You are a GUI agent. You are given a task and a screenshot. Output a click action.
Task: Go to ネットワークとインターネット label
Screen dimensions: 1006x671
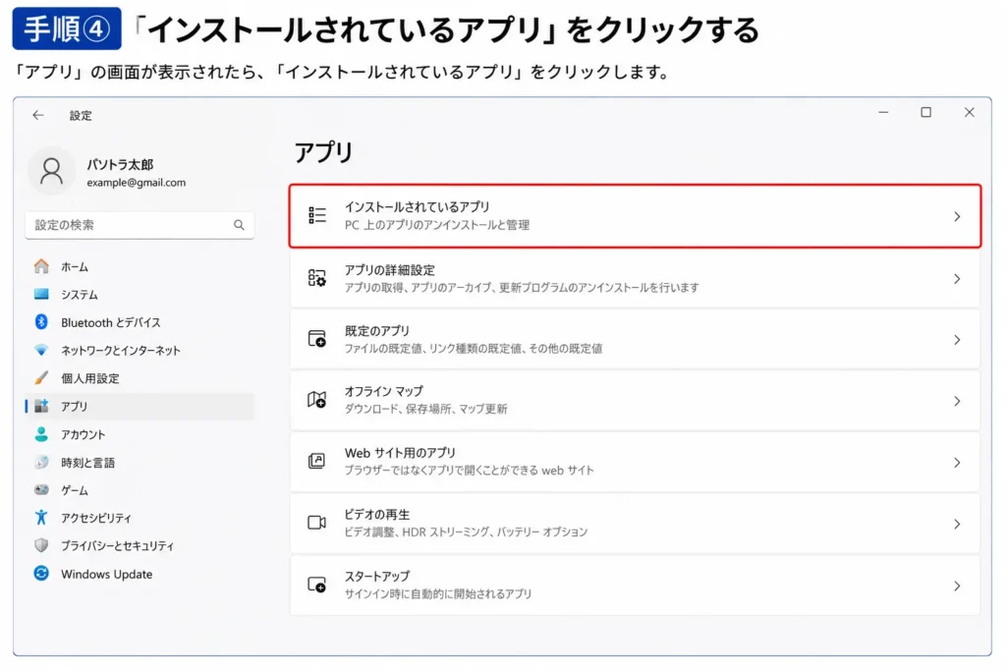(121, 351)
